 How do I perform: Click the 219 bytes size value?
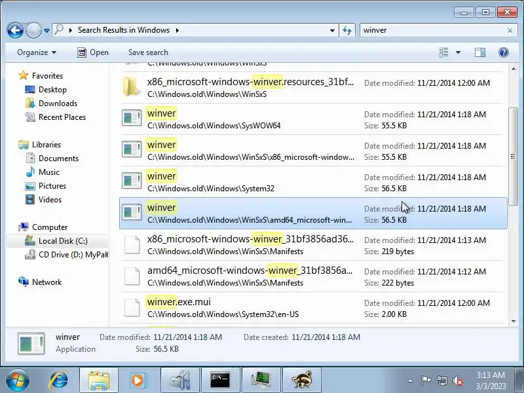(x=398, y=252)
